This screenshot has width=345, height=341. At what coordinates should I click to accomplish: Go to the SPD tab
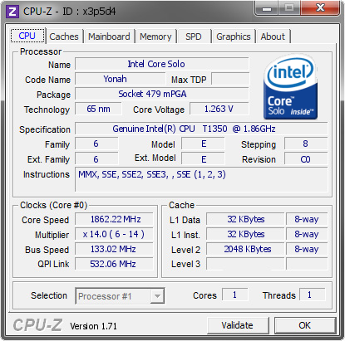(194, 37)
